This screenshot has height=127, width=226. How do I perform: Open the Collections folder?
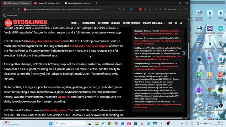tap(10, 16)
